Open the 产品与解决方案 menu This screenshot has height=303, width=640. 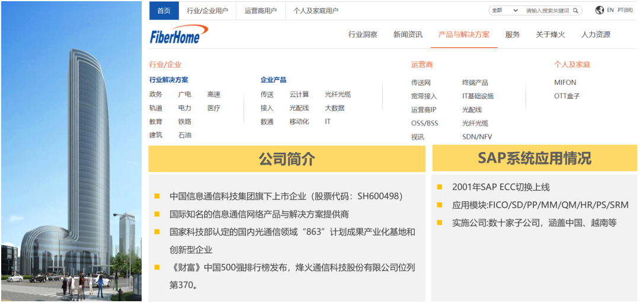pyautogui.click(x=463, y=35)
